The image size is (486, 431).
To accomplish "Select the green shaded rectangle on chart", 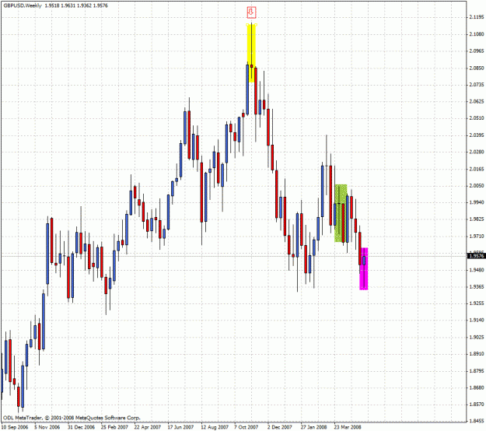I will click(341, 213).
